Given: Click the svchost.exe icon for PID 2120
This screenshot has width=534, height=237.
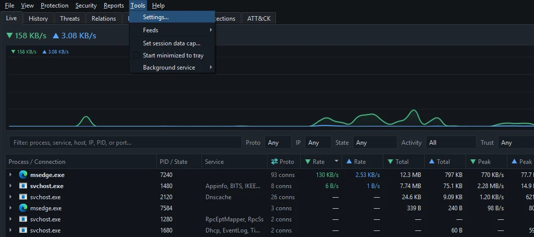Looking at the screenshot, I should coord(23,197).
